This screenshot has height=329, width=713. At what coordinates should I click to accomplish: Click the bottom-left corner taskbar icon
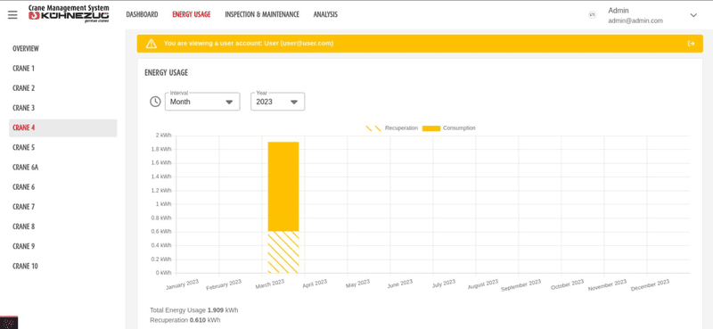pos(9,322)
